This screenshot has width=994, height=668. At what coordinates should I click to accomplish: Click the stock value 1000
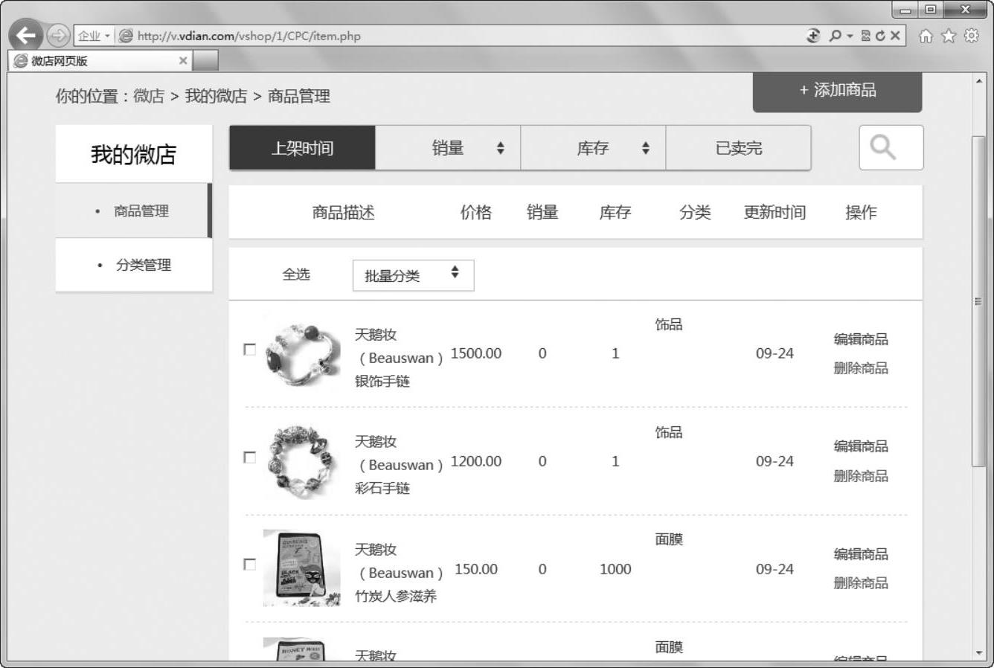615,569
